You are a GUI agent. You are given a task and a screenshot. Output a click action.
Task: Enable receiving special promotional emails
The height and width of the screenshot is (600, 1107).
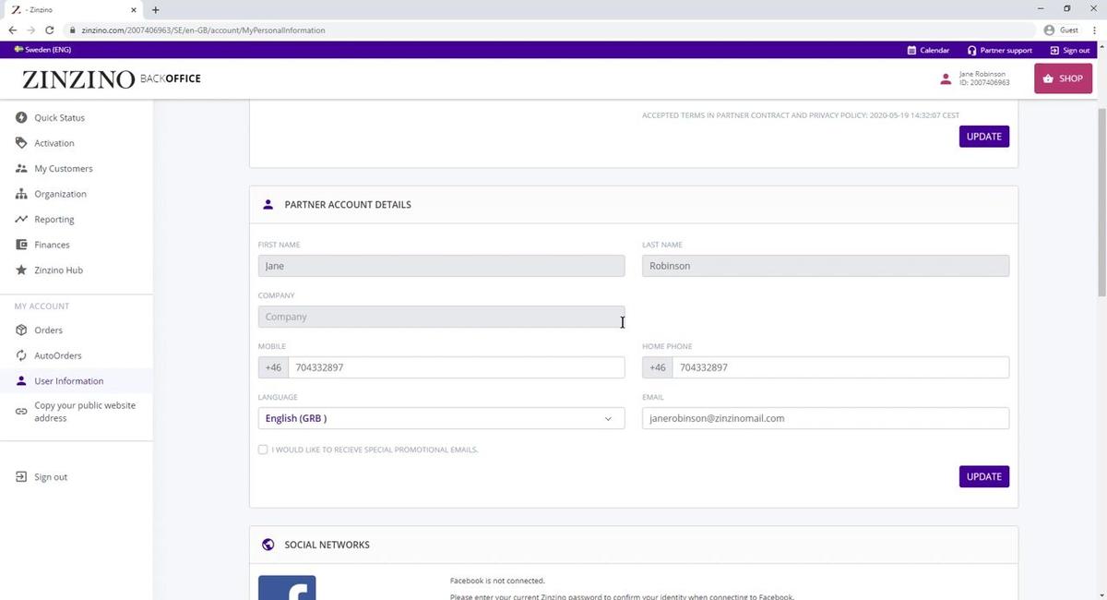[x=263, y=450]
